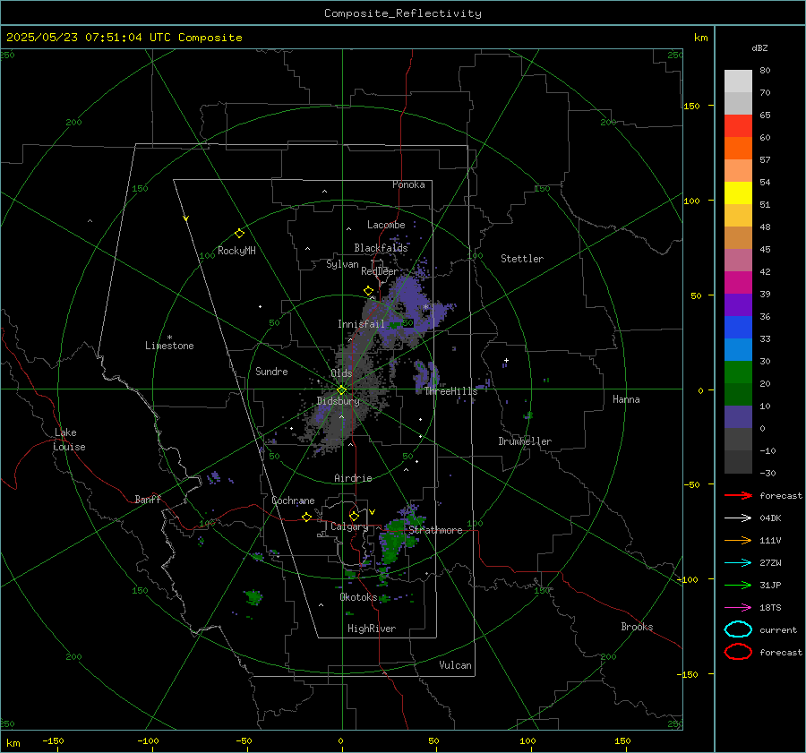Screen dimensions: 806x753
Task: Click the red forecast arrow in the legend
Action: (x=738, y=495)
